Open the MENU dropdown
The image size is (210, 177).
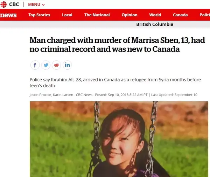36,5
